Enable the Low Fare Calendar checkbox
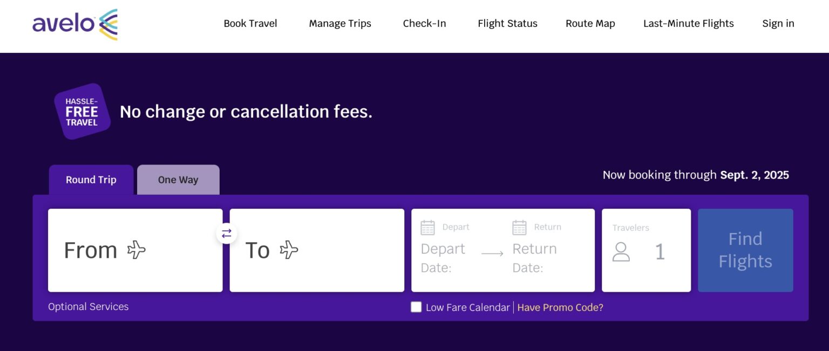Screen dimensions: 829x351 416,307
